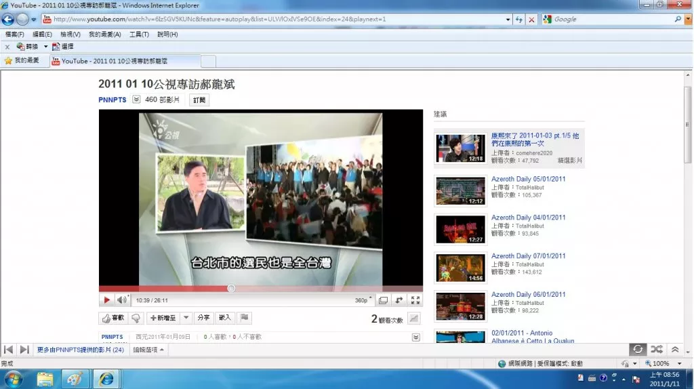
Task: Click the video progress bar scrubber
Action: [x=231, y=288]
